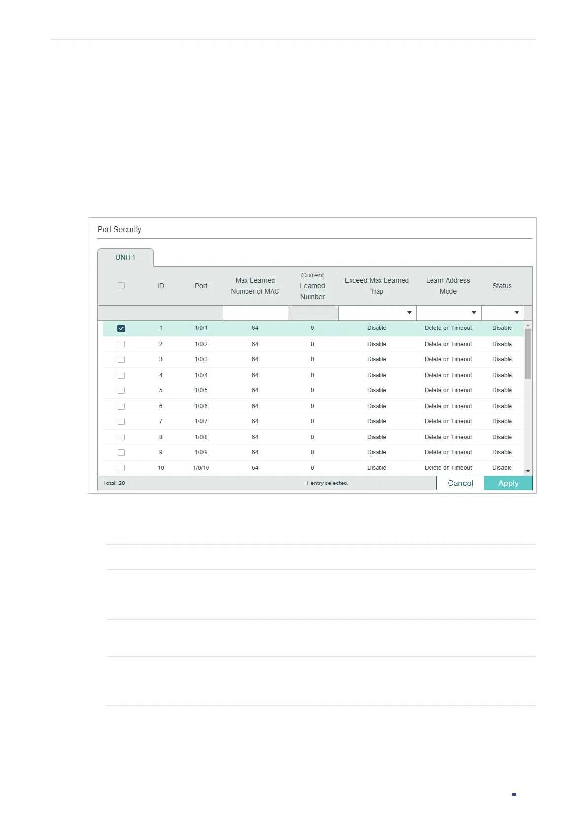Screen dimensions: 587x830
Task: Click the Status column header
Action: (x=502, y=286)
